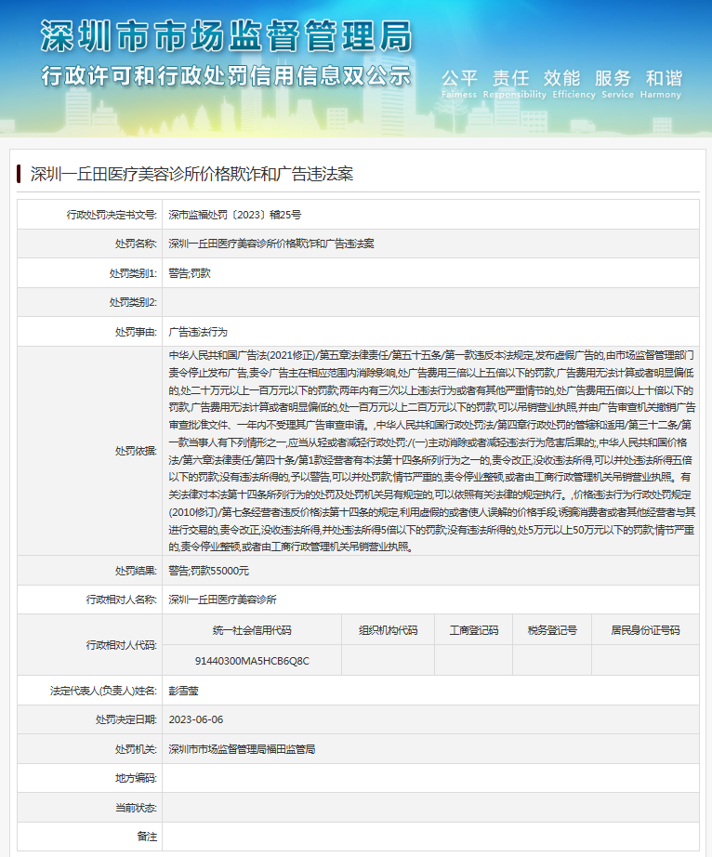Click the 处罚事由 label
This screenshot has width=712, height=857.
(136, 332)
